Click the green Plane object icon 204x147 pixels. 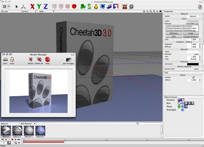179,107
